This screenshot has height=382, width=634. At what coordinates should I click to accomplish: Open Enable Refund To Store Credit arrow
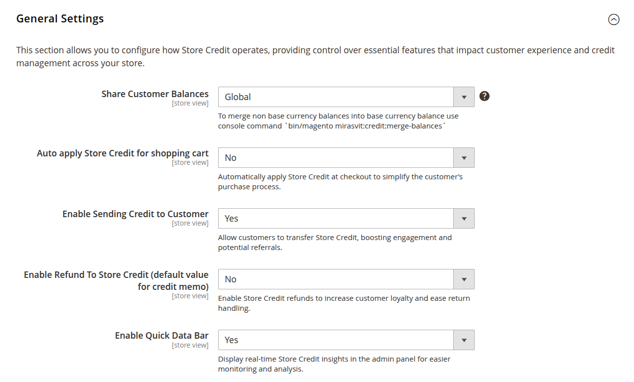point(464,279)
